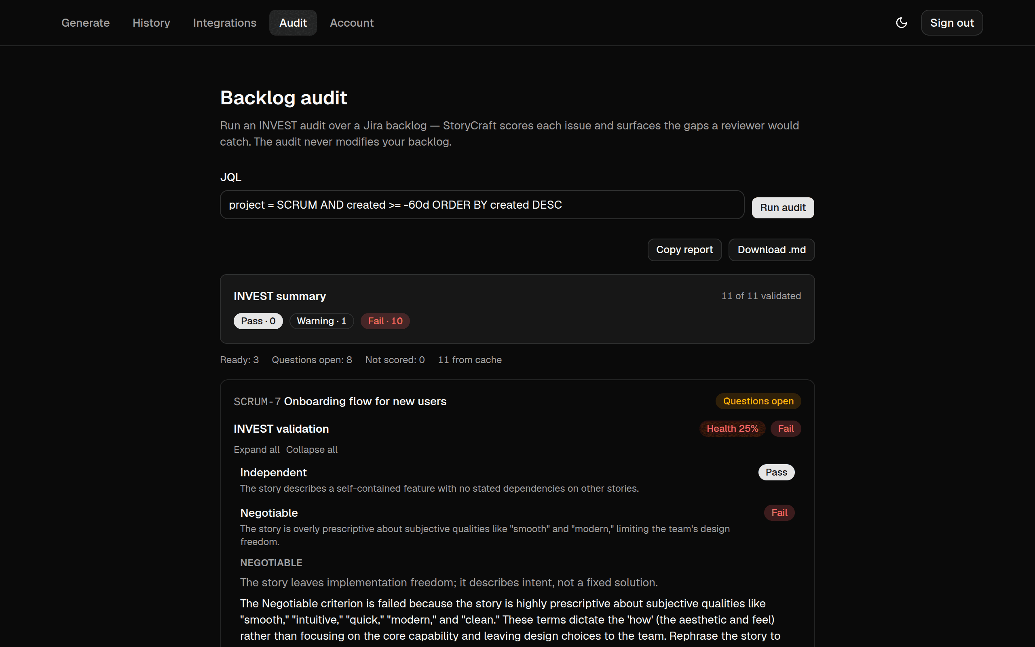Click the Questions open status badge
This screenshot has height=647, width=1035.
pos(758,401)
